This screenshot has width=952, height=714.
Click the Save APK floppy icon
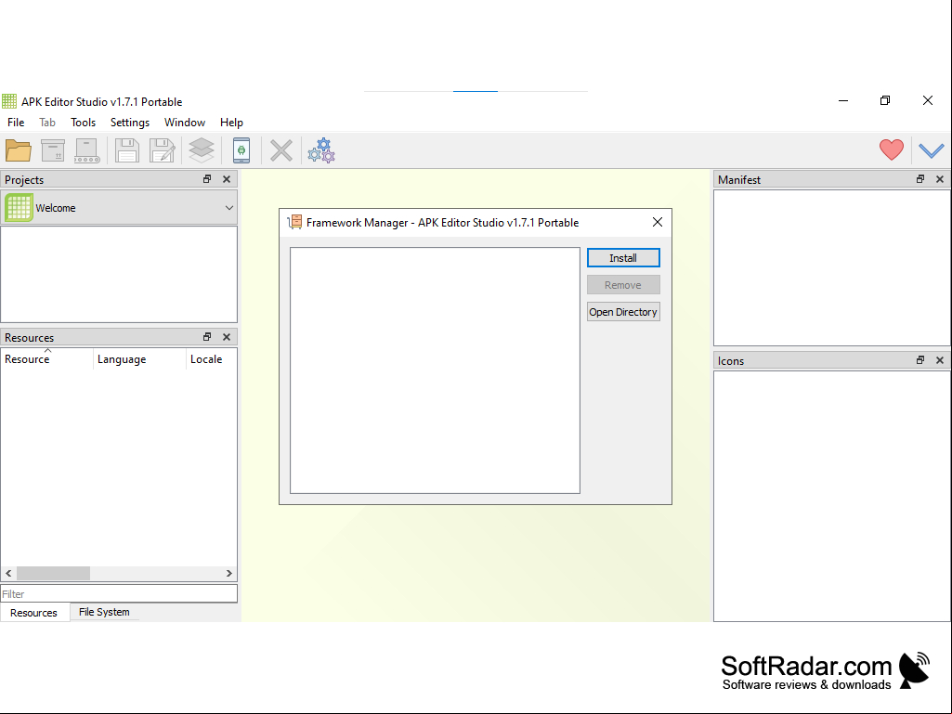pyautogui.click(x=127, y=150)
